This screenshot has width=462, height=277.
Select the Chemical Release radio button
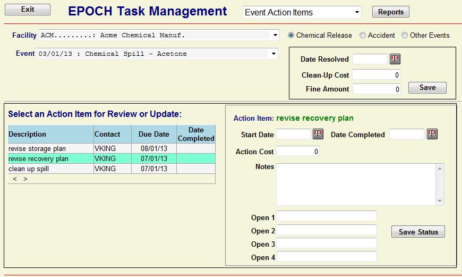(x=291, y=36)
